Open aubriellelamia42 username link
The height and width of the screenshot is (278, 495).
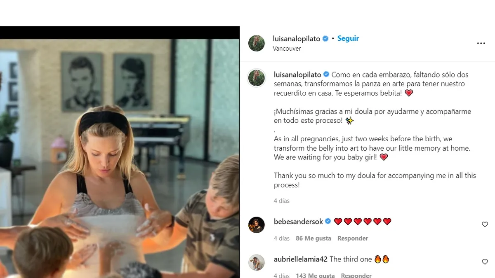coord(301,259)
